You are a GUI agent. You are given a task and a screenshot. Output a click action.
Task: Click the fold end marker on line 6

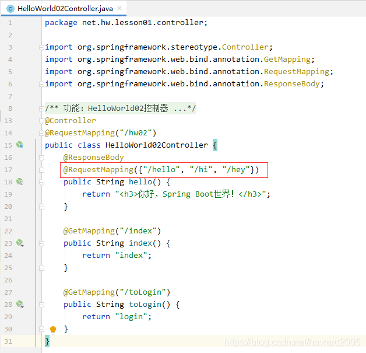pyautogui.click(x=41, y=84)
